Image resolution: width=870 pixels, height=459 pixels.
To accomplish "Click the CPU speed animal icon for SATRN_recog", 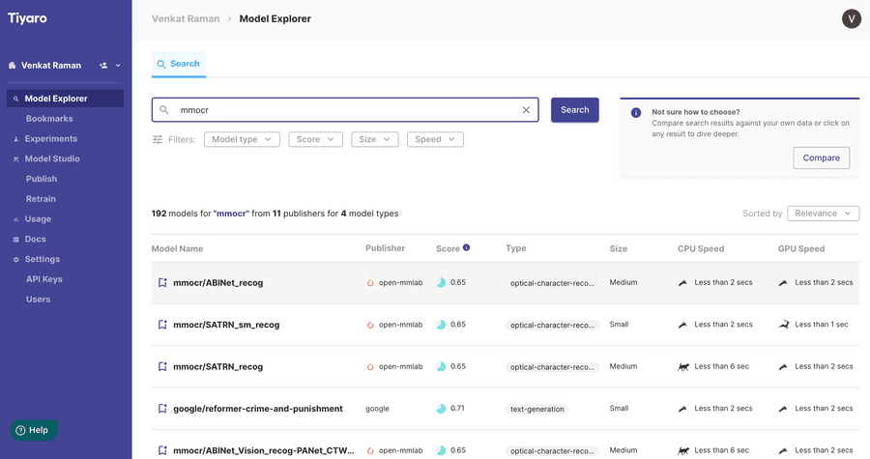I will [x=683, y=366].
